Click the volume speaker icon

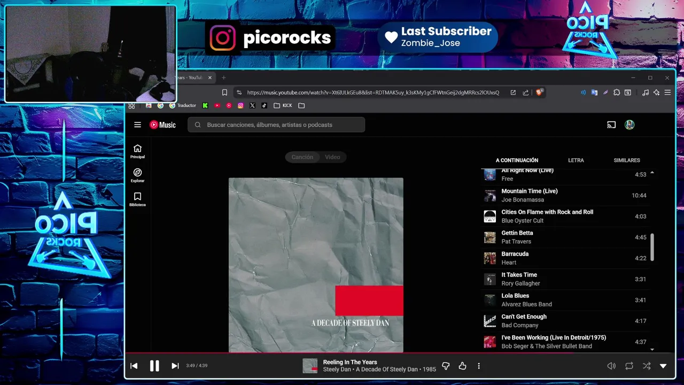[x=611, y=366]
